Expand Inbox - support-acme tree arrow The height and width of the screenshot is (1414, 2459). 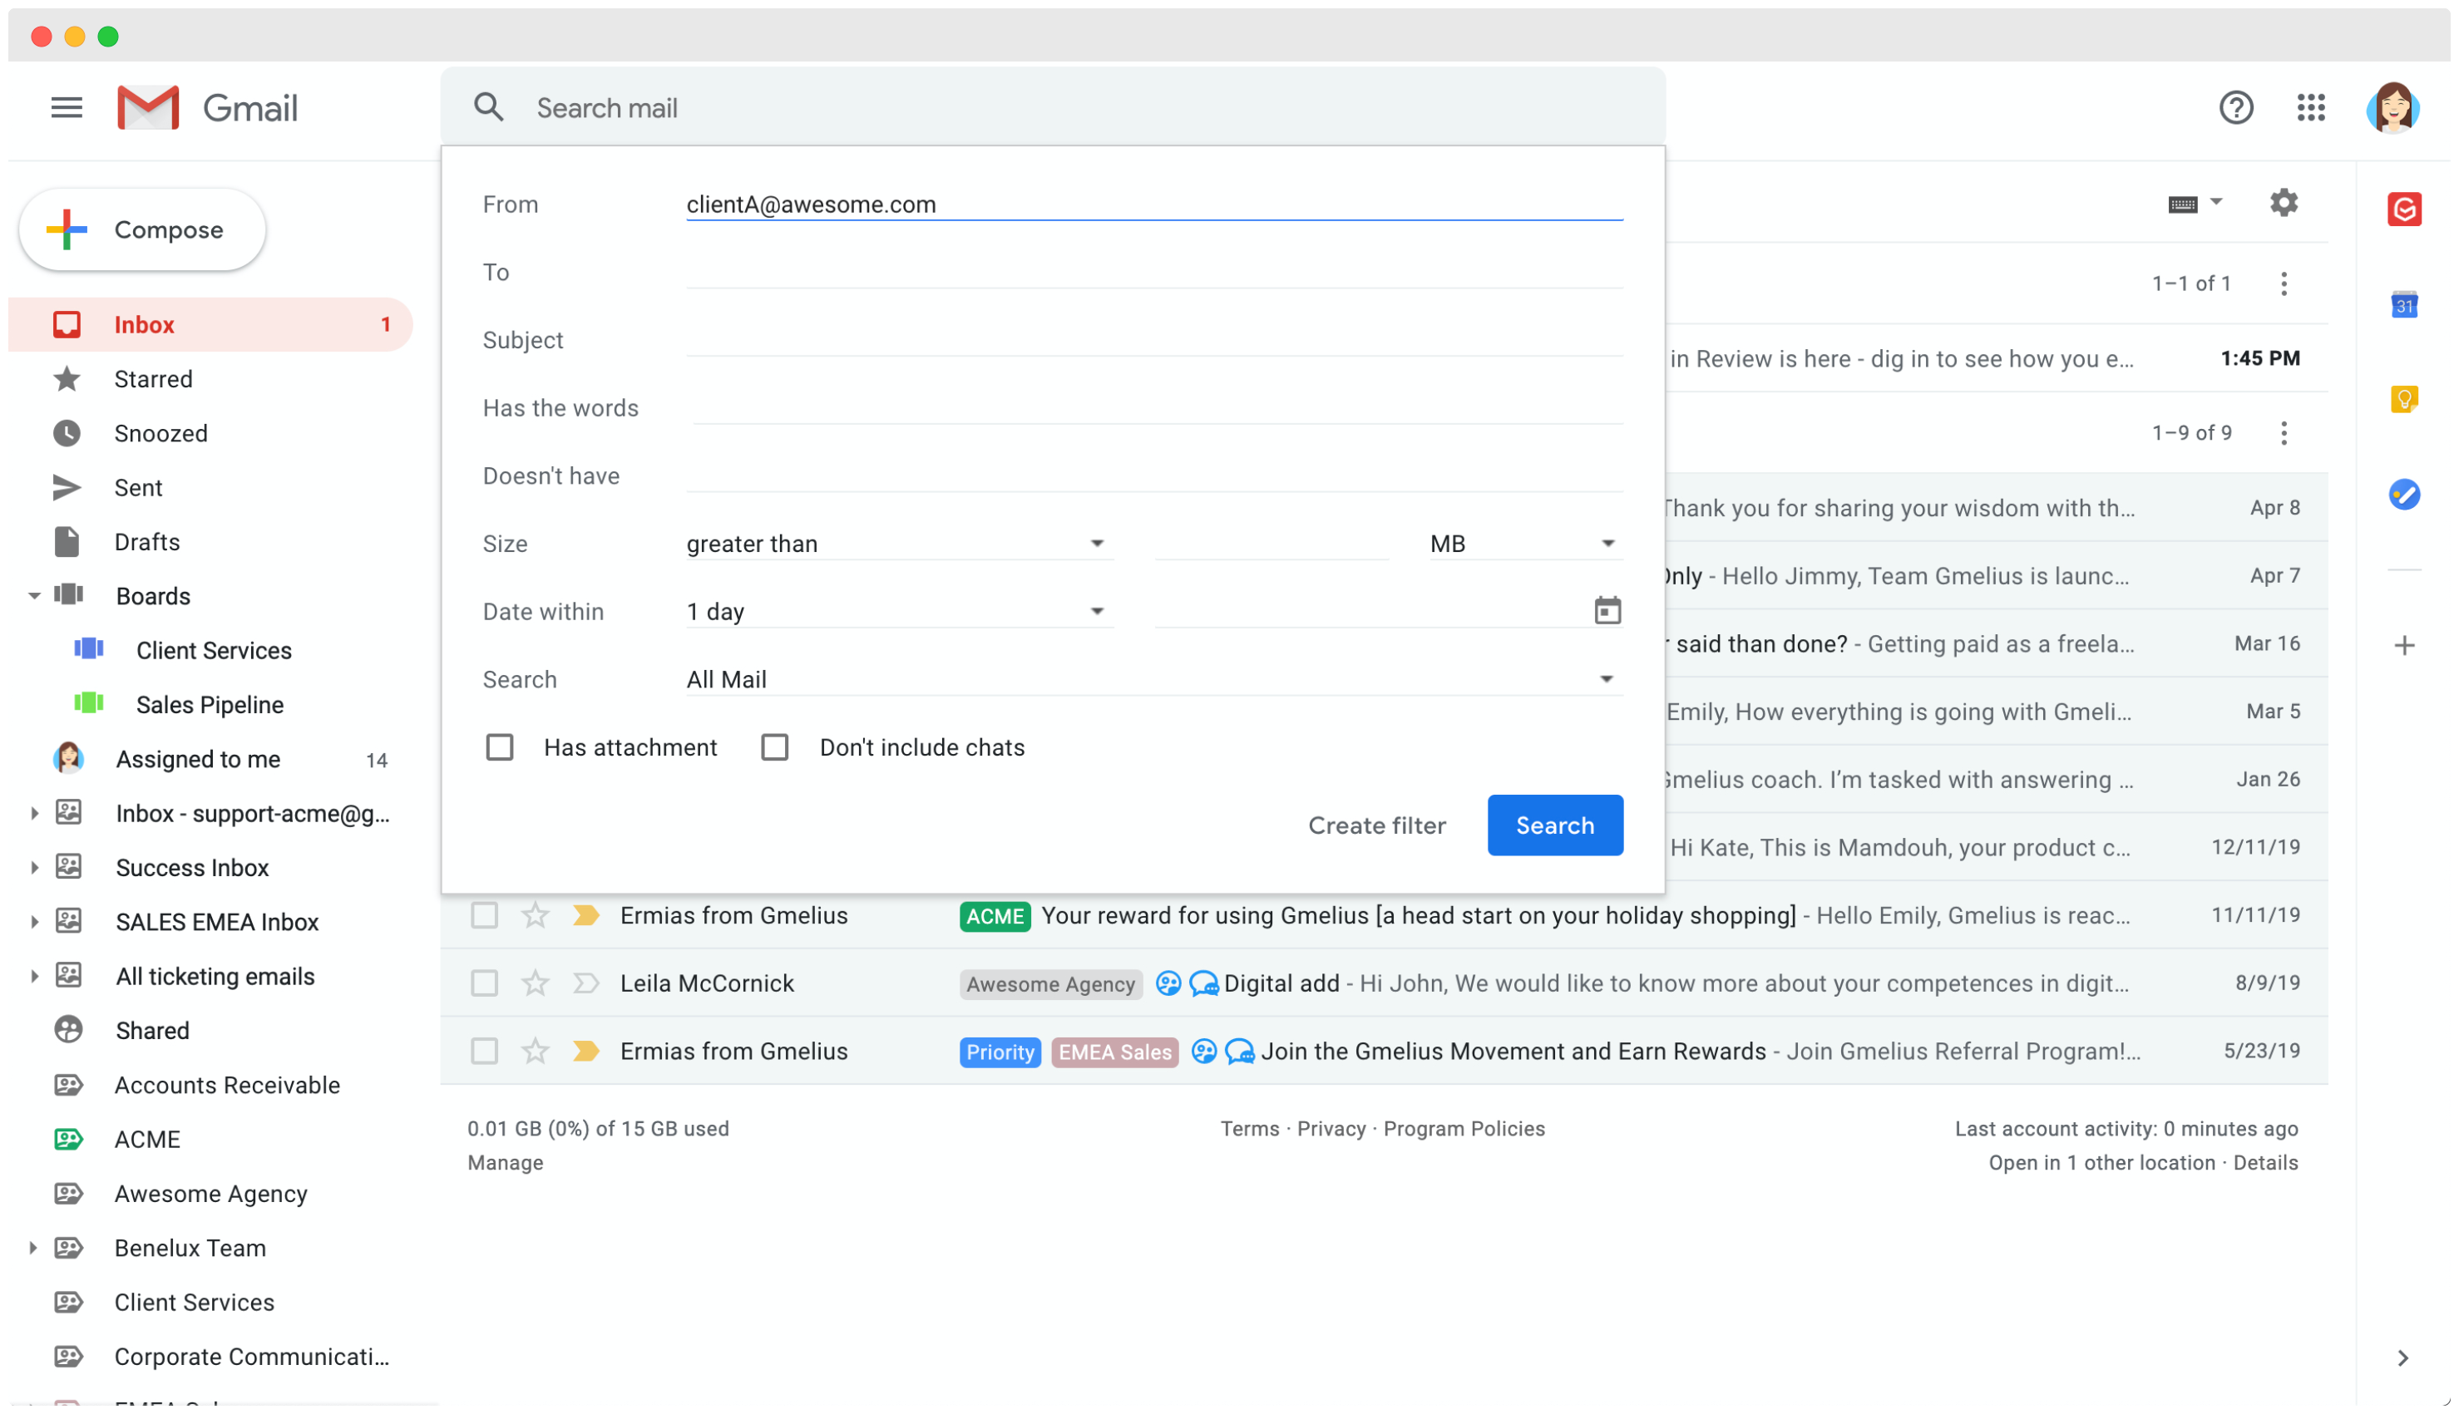[34, 813]
